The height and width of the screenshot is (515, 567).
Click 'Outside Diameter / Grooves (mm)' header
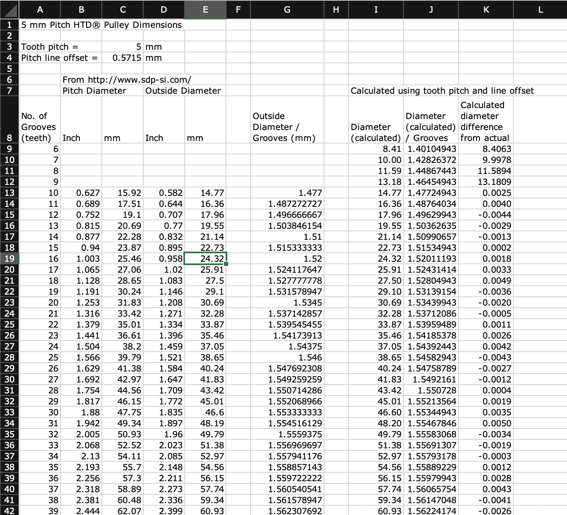(287, 120)
